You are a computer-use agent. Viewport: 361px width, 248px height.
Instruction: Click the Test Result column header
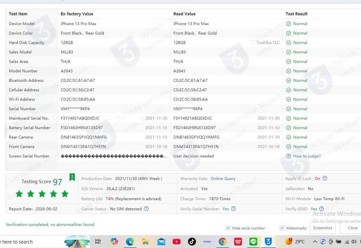297,14
